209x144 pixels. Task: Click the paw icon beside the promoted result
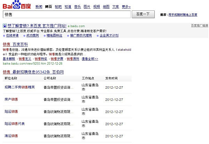[x=5, y=26]
